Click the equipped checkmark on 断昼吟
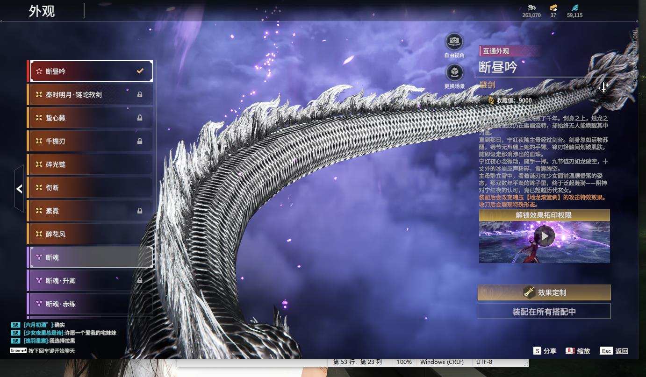The height and width of the screenshot is (377, 646). point(140,71)
